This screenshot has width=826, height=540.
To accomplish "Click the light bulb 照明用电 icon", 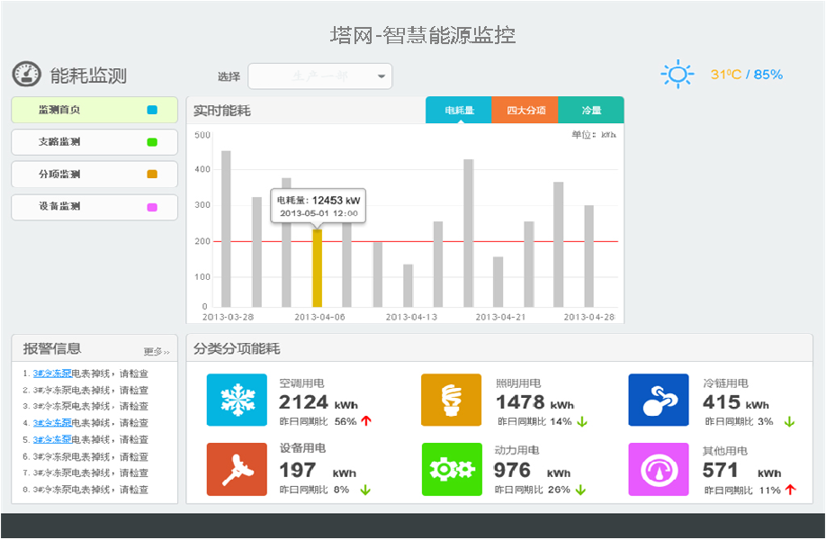I will (451, 400).
